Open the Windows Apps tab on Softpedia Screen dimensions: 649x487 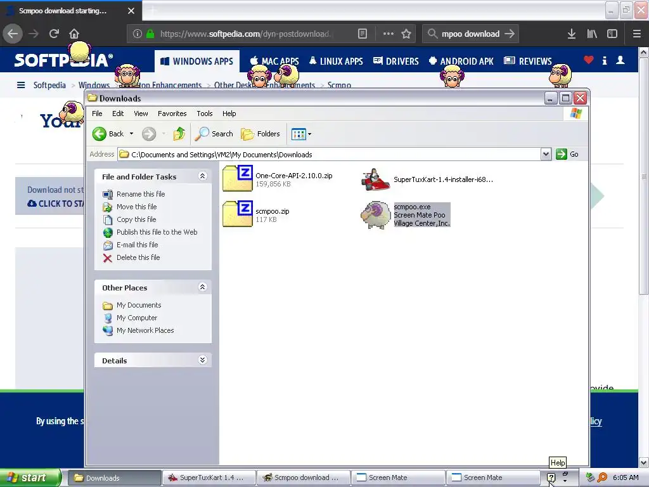pos(197,62)
